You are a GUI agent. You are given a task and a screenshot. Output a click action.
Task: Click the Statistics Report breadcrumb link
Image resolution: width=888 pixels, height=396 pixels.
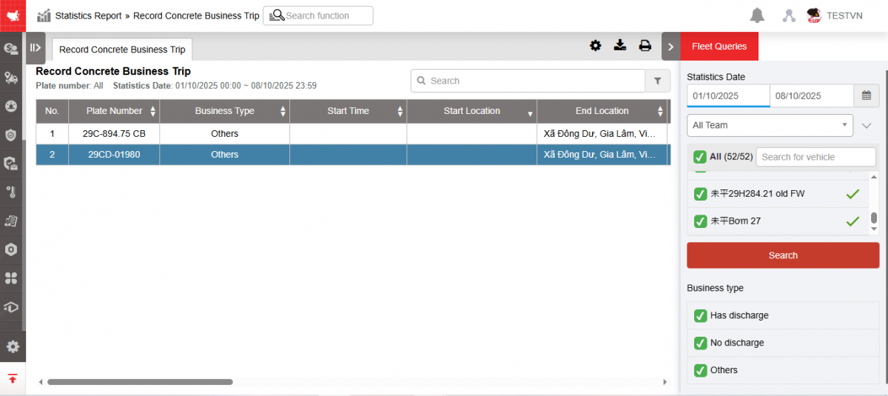pyautogui.click(x=88, y=16)
